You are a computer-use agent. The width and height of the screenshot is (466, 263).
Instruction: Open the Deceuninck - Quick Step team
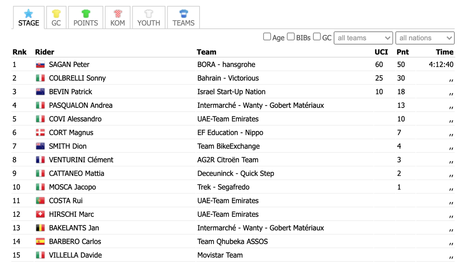point(236,173)
